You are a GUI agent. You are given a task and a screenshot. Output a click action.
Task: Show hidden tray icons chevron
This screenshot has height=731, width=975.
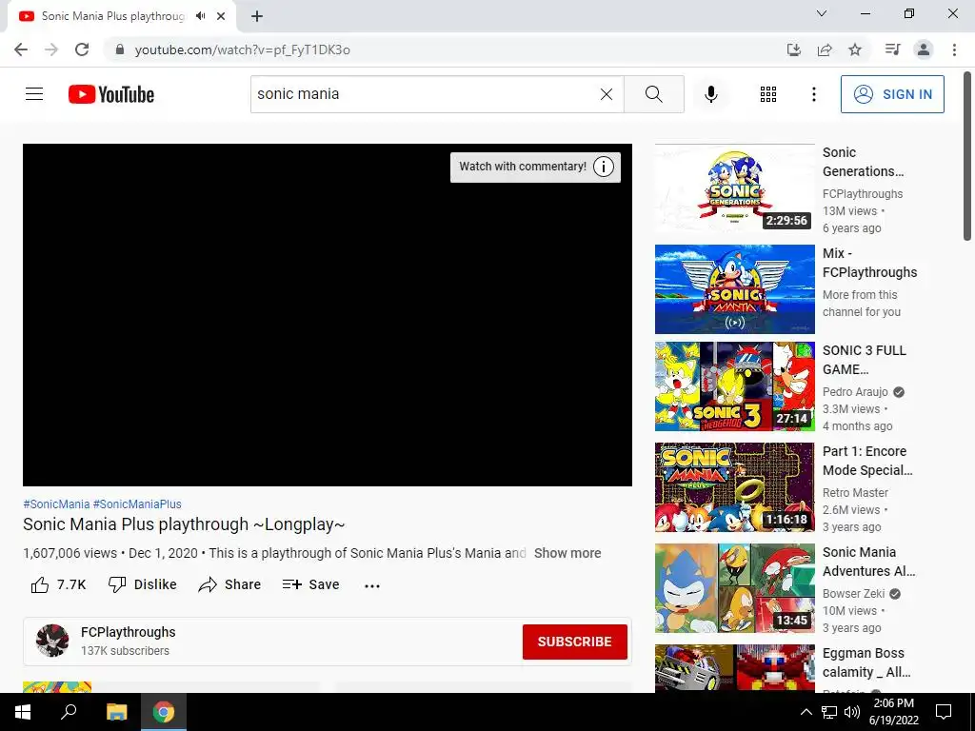(x=806, y=712)
